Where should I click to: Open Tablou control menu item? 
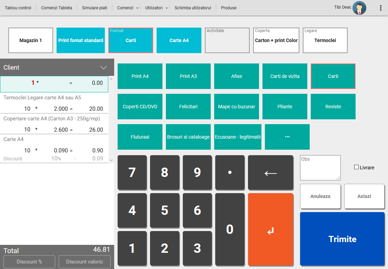point(18,8)
